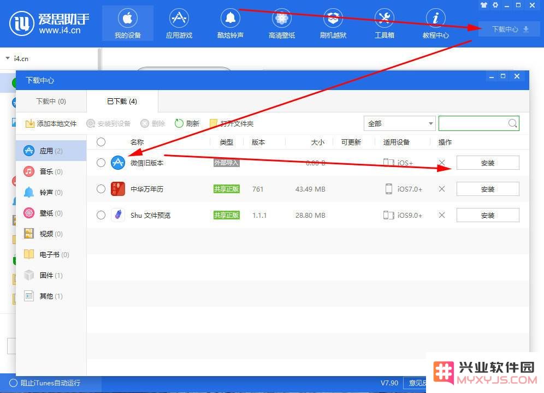Select the 壁纸 (0) category
The height and width of the screenshot is (393, 544).
click(51, 213)
